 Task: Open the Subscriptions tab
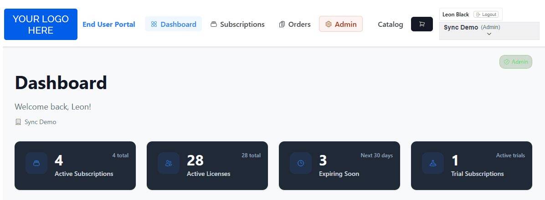(237, 24)
